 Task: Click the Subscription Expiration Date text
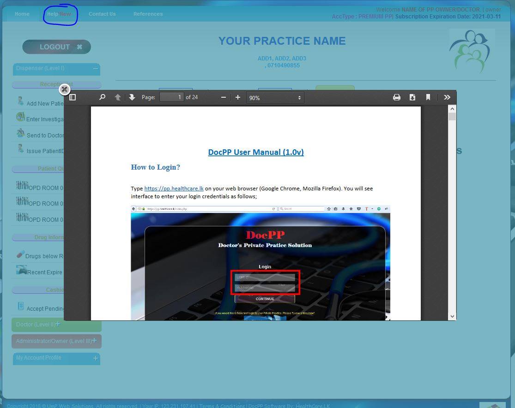(x=448, y=17)
